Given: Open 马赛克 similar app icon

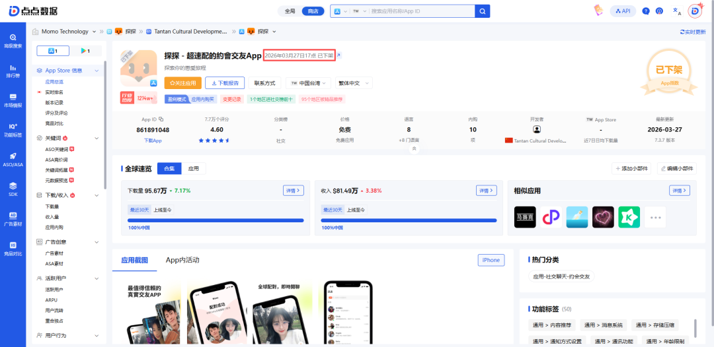Looking at the screenshot, I should click(x=525, y=218).
